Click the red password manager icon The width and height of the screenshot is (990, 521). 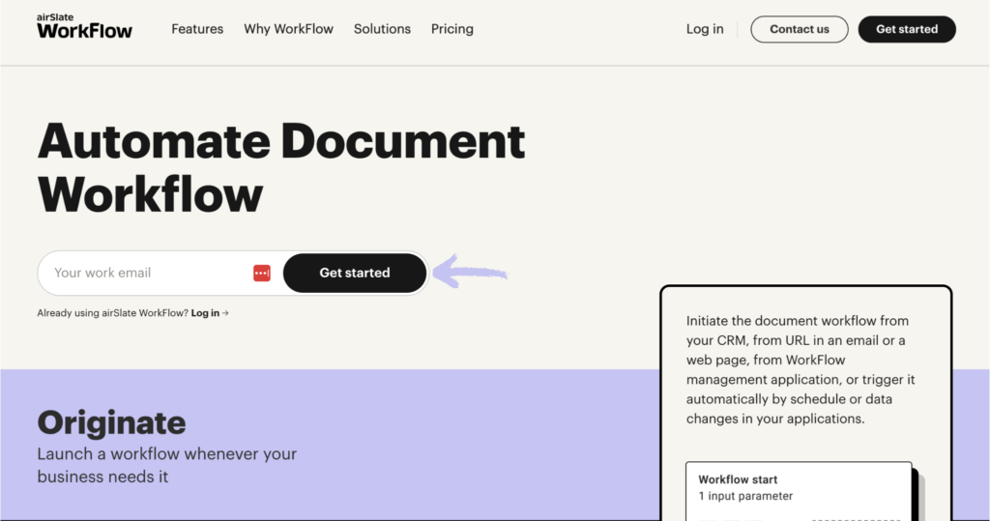(x=262, y=273)
